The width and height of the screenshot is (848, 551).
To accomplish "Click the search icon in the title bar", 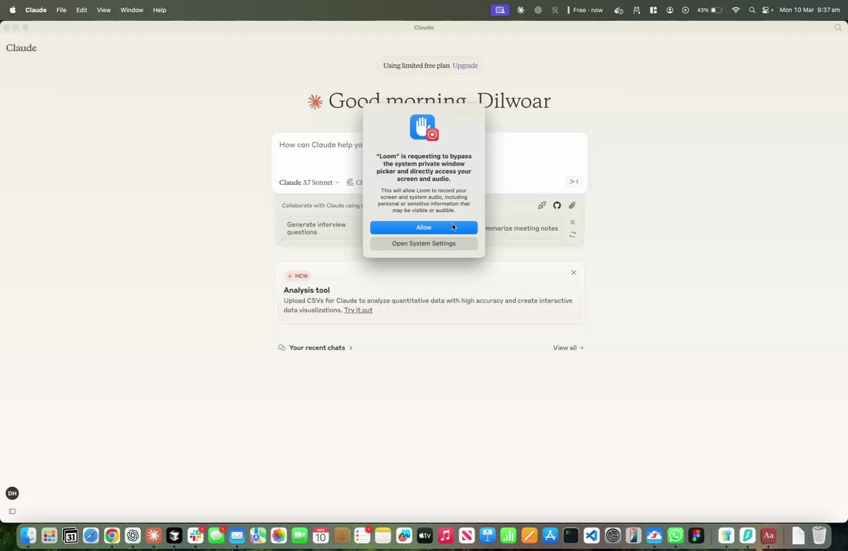I will tap(838, 27).
